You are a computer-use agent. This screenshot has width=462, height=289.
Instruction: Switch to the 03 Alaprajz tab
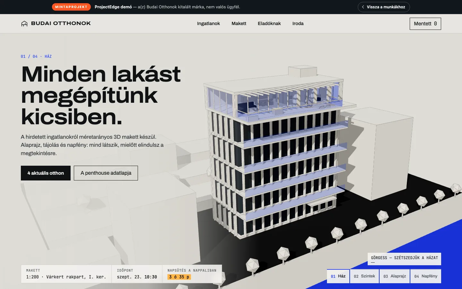(395, 276)
